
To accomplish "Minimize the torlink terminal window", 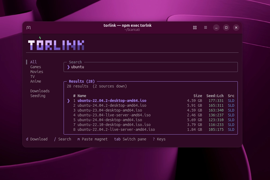I will [216, 28].
